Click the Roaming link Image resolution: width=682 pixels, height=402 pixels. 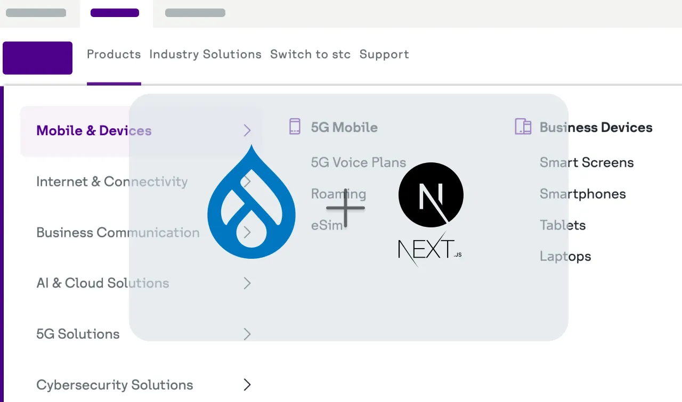coord(338,194)
